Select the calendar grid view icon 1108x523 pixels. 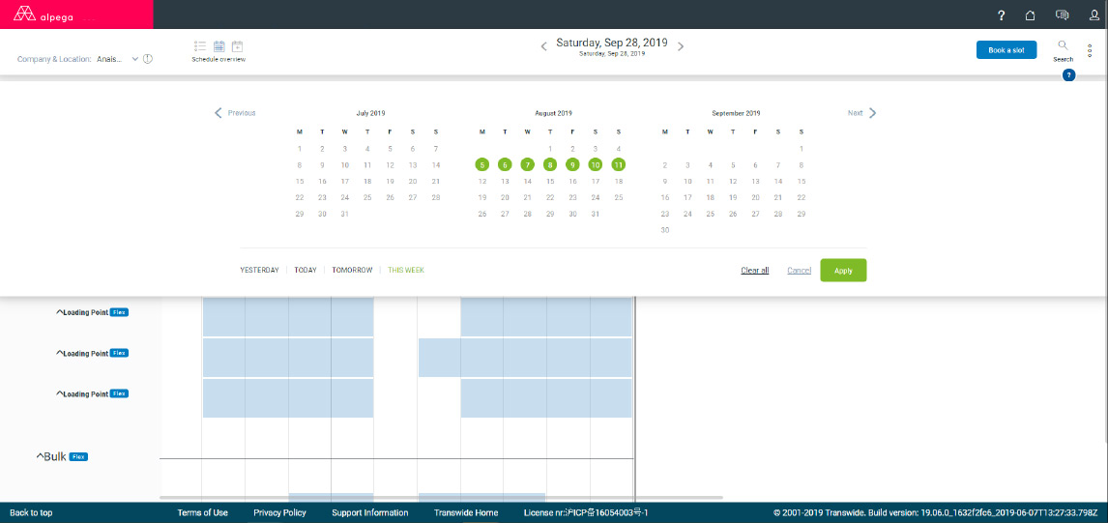pos(219,46)
